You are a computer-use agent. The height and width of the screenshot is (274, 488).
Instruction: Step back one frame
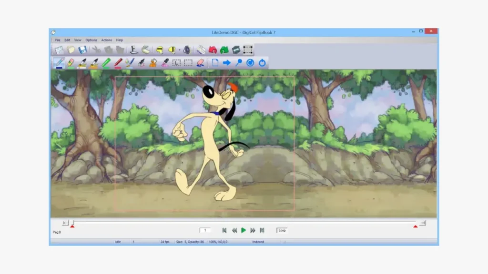coord(234,230)
